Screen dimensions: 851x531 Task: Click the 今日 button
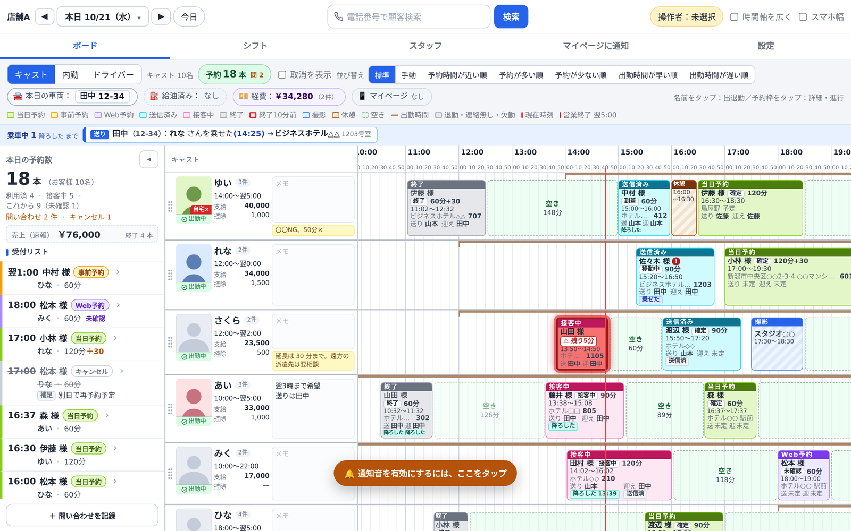[x=189, y=16]
